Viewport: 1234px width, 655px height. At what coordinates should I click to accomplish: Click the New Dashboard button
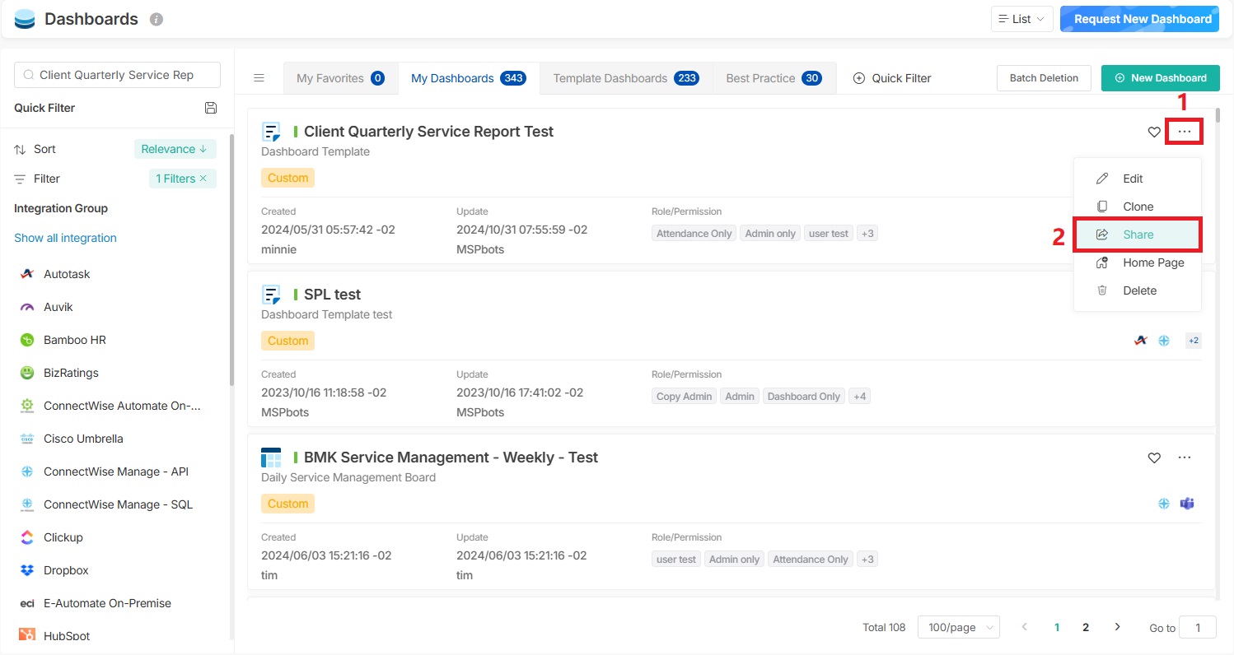(x=1160, y=78)
